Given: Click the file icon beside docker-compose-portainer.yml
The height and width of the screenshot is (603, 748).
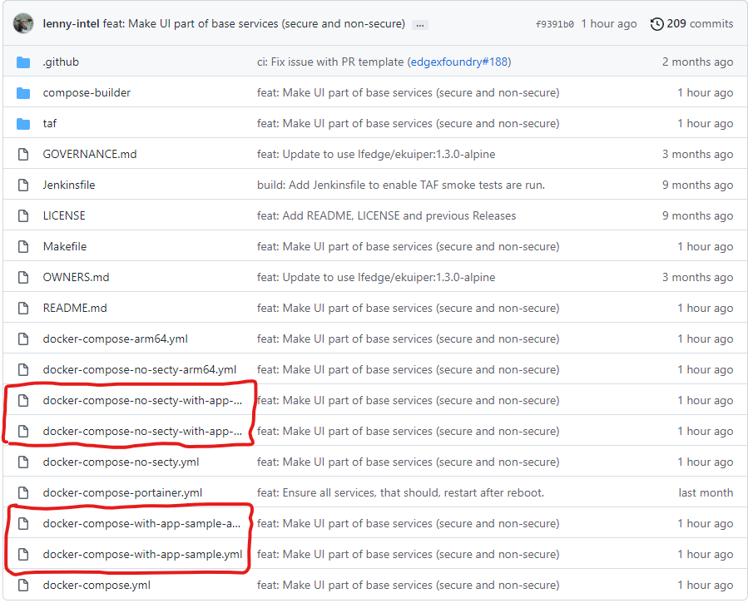Looking at the screenshot, I should click(x=23, y=493).
